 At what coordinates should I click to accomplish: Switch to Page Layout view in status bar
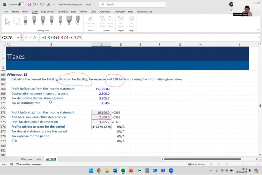pos(219,164)
